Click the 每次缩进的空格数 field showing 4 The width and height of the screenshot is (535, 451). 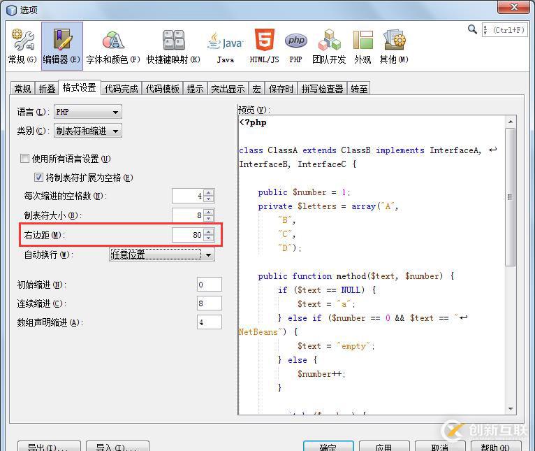click(x=188, y=196)
